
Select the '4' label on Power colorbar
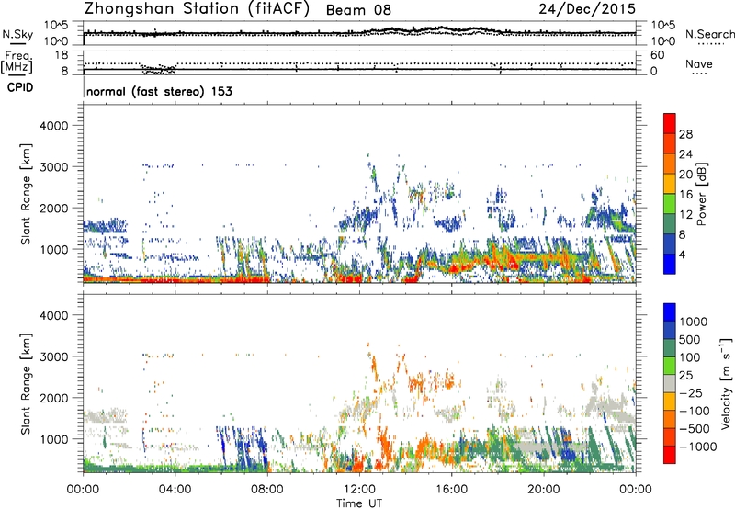point(683,254)
